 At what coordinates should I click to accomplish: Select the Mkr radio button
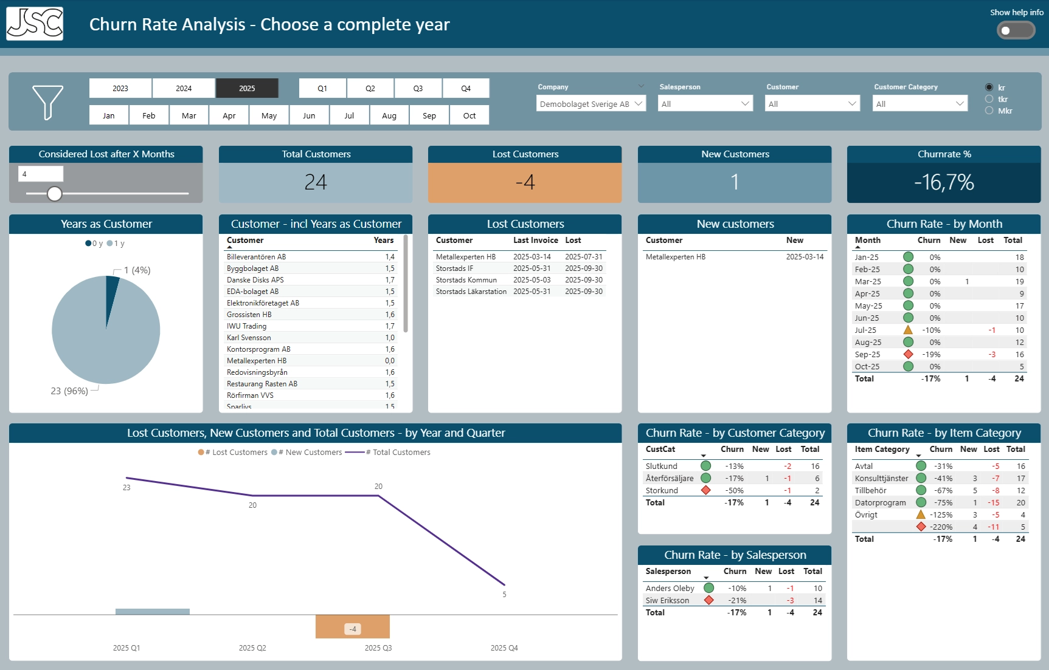pyautogui.click(x=989, y=110)
